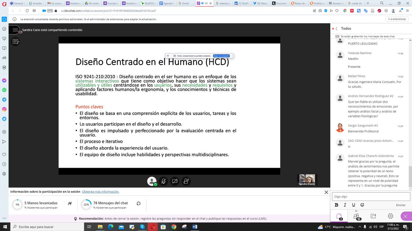Click 'Obtenga más información' link
The image size is (412, 231).
pos(101,192)
